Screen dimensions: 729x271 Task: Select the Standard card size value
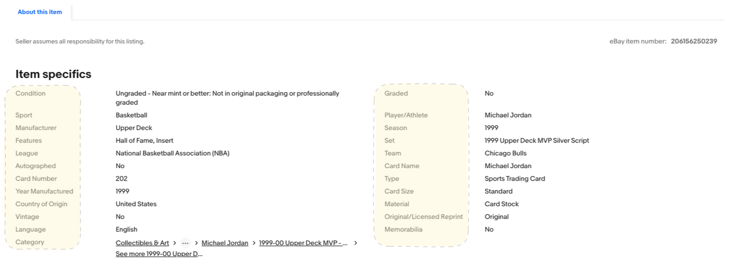(499, 191)
